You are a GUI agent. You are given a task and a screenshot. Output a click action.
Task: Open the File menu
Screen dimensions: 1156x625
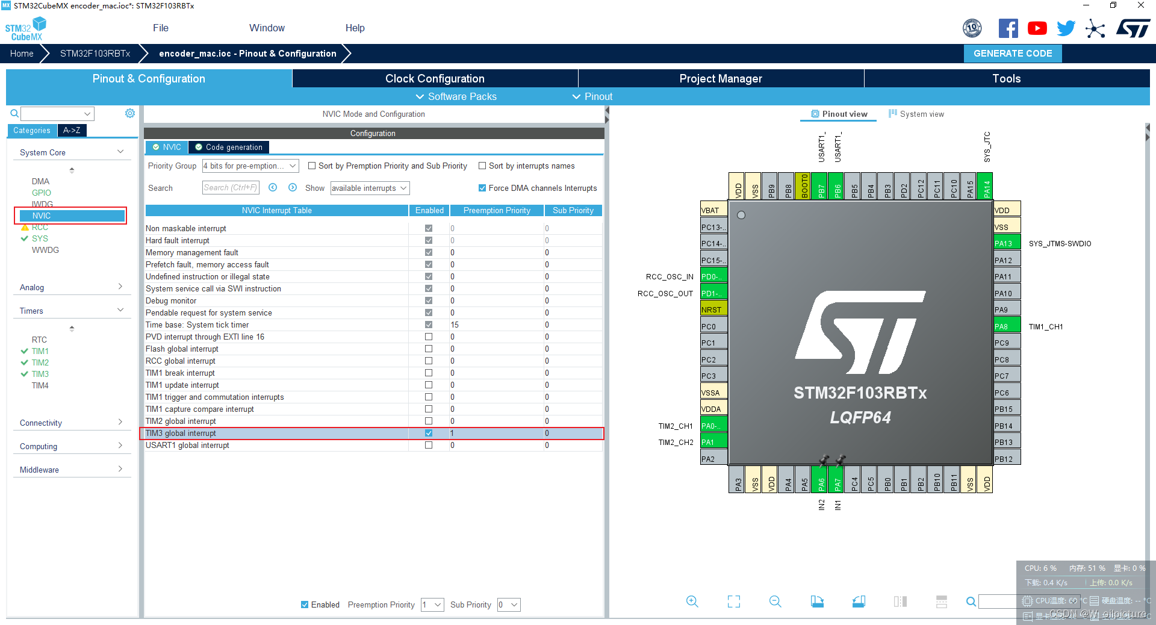click(161, 28)
